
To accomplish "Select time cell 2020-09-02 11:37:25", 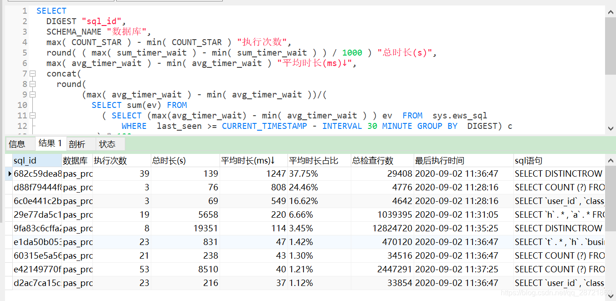I will (x=463, y=269).
